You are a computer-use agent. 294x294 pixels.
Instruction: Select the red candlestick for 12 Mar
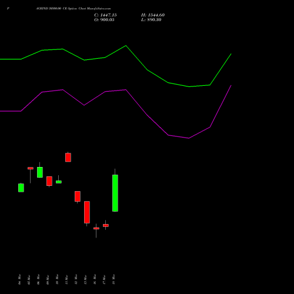78,196
